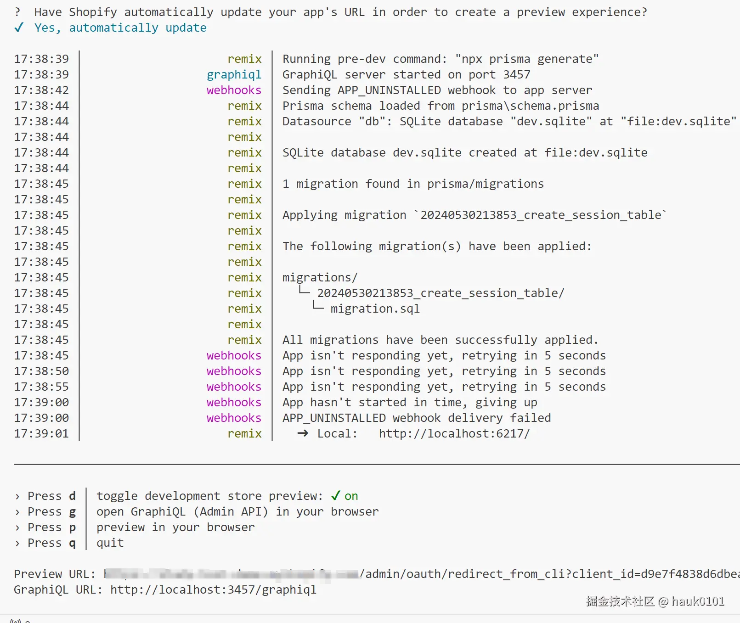Open the GraphiQL URL localhost:3457/graphiql
Viewport: 740px width, 623px height.
click(x=213, y=589)
